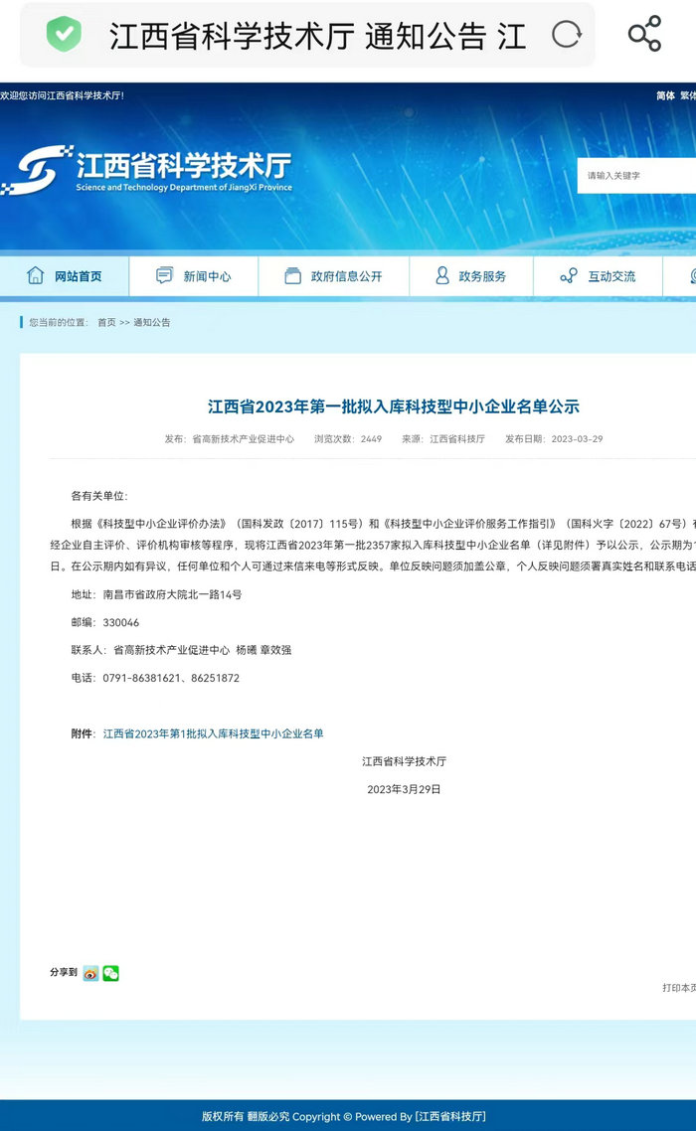696x1131 pixels.
Task: Open the 政府信息公开 menu tab
Action: click(x=333, y=276)
